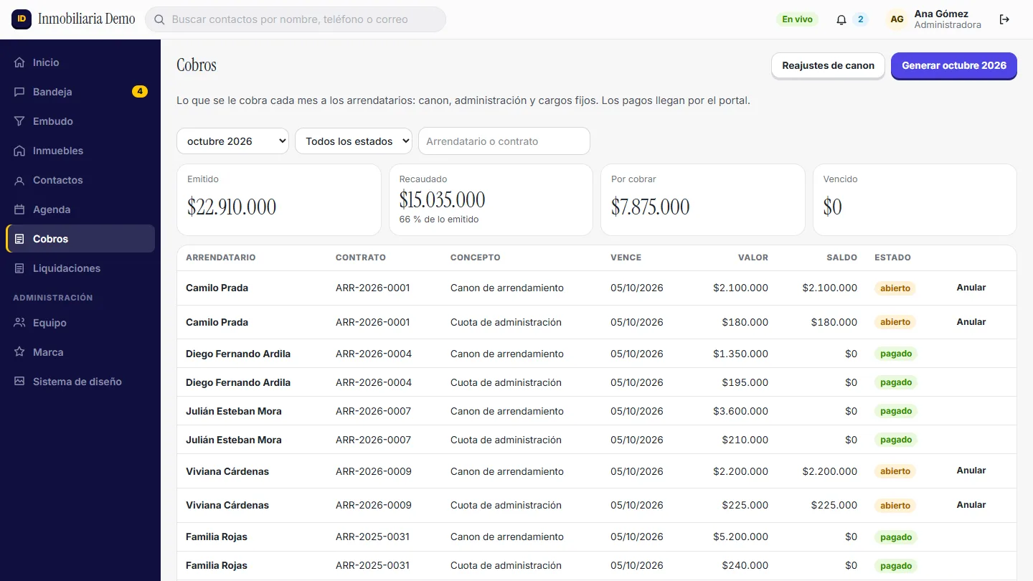Screen dimensions: 1033x581
Task: Open the Todos los estados filter dropdown
Action: click(x=354, y=141)
